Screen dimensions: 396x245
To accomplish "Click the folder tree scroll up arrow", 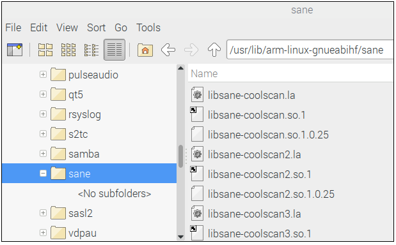I will pos(180,68).
